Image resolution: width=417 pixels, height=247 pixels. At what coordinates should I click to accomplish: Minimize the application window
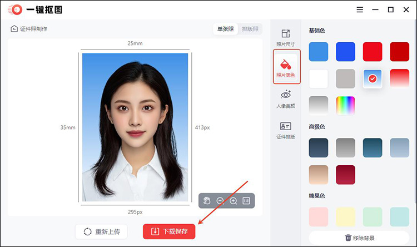tap(375, 10)
